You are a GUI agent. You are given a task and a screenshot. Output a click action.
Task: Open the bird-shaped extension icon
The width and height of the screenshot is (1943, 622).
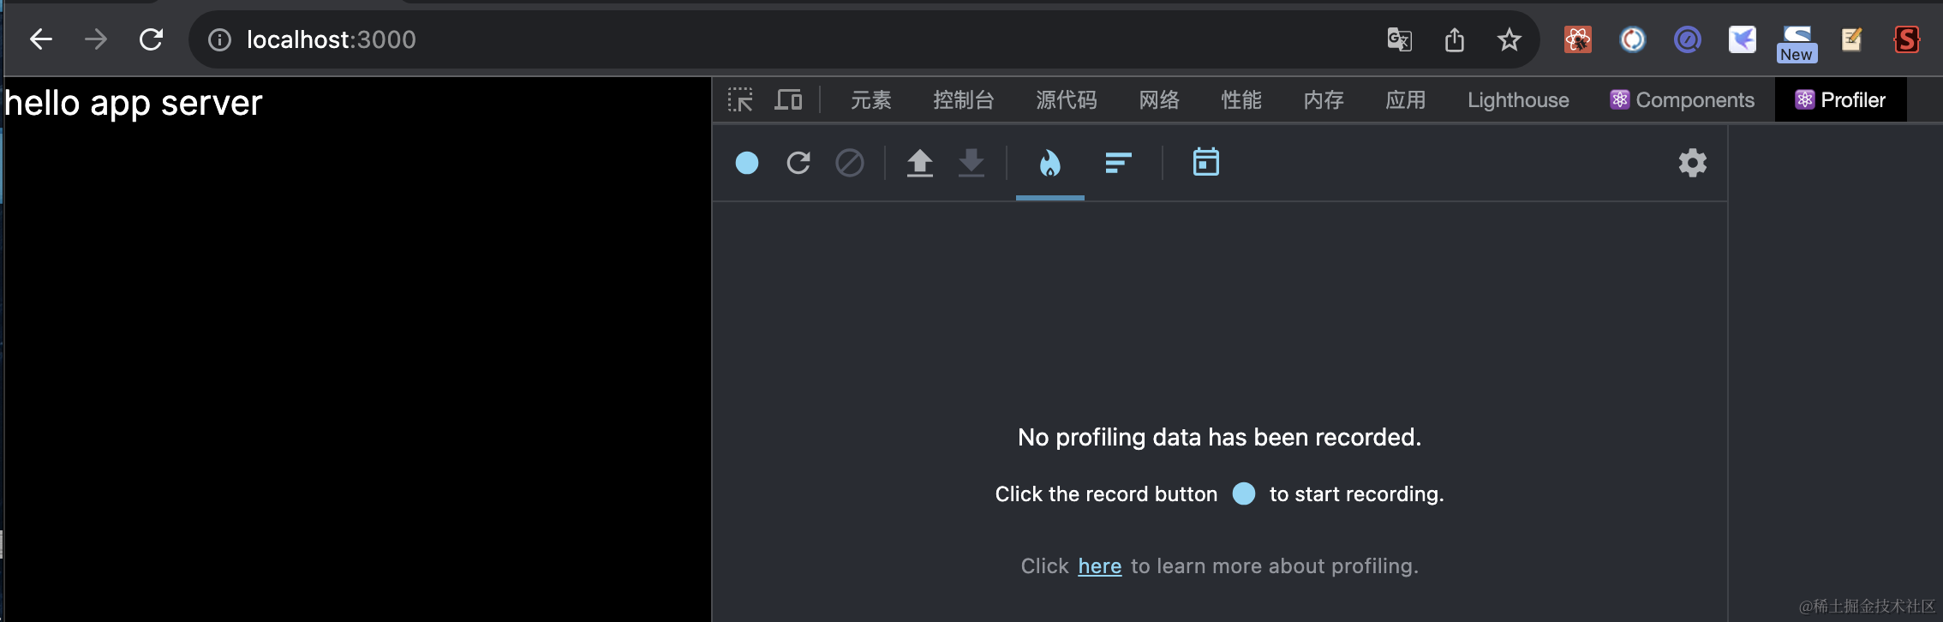coord(1743,39)
